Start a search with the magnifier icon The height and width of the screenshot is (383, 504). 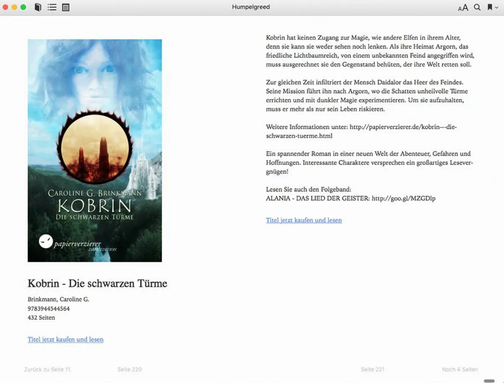coord(477,7)
